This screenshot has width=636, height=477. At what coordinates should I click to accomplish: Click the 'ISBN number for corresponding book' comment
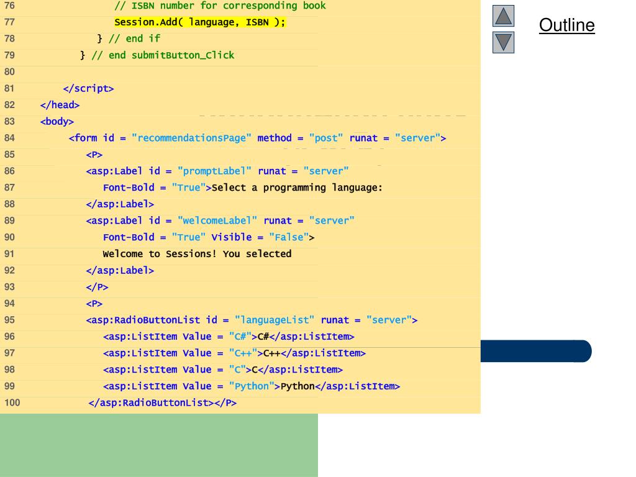(220, 6)
